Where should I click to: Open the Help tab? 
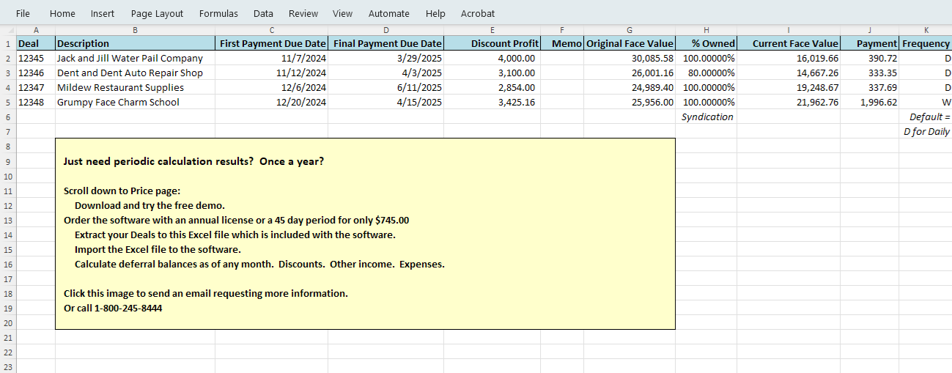point(435,13)
